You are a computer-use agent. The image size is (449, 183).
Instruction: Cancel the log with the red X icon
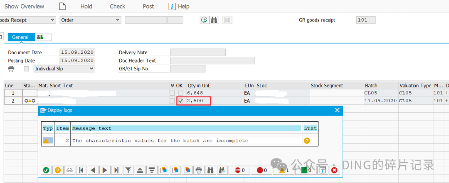pyautogui.click(x=334, y=170)
